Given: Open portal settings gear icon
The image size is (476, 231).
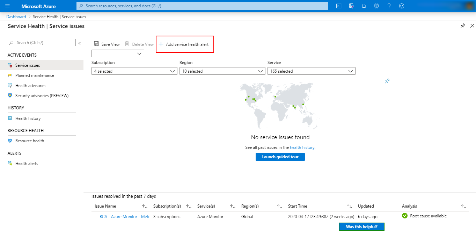Looking at the screenshot, I should (376, 6).
